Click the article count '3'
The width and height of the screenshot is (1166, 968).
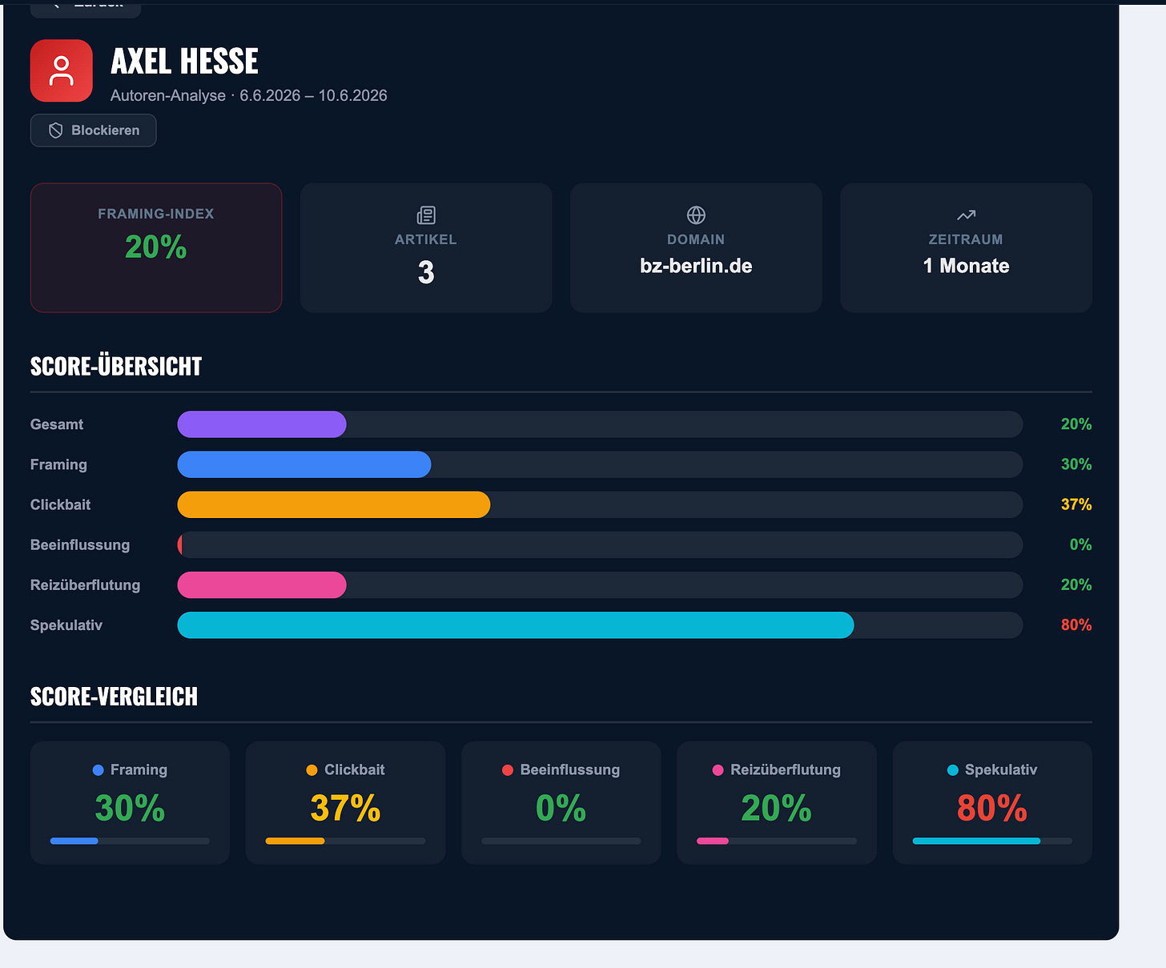point(426,273)
